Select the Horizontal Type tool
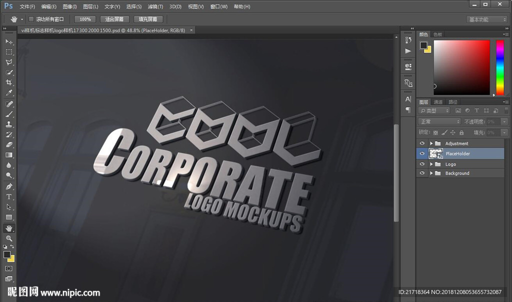 coord(8,196)
